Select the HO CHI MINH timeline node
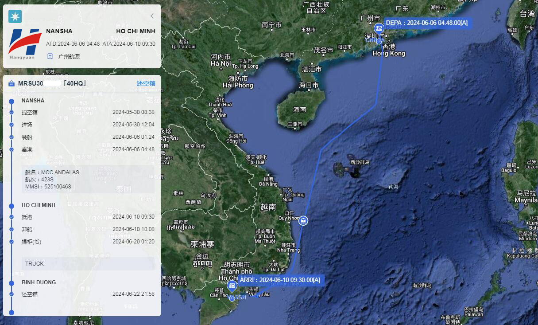Screen dimensions: 538x325 [12, 205]
